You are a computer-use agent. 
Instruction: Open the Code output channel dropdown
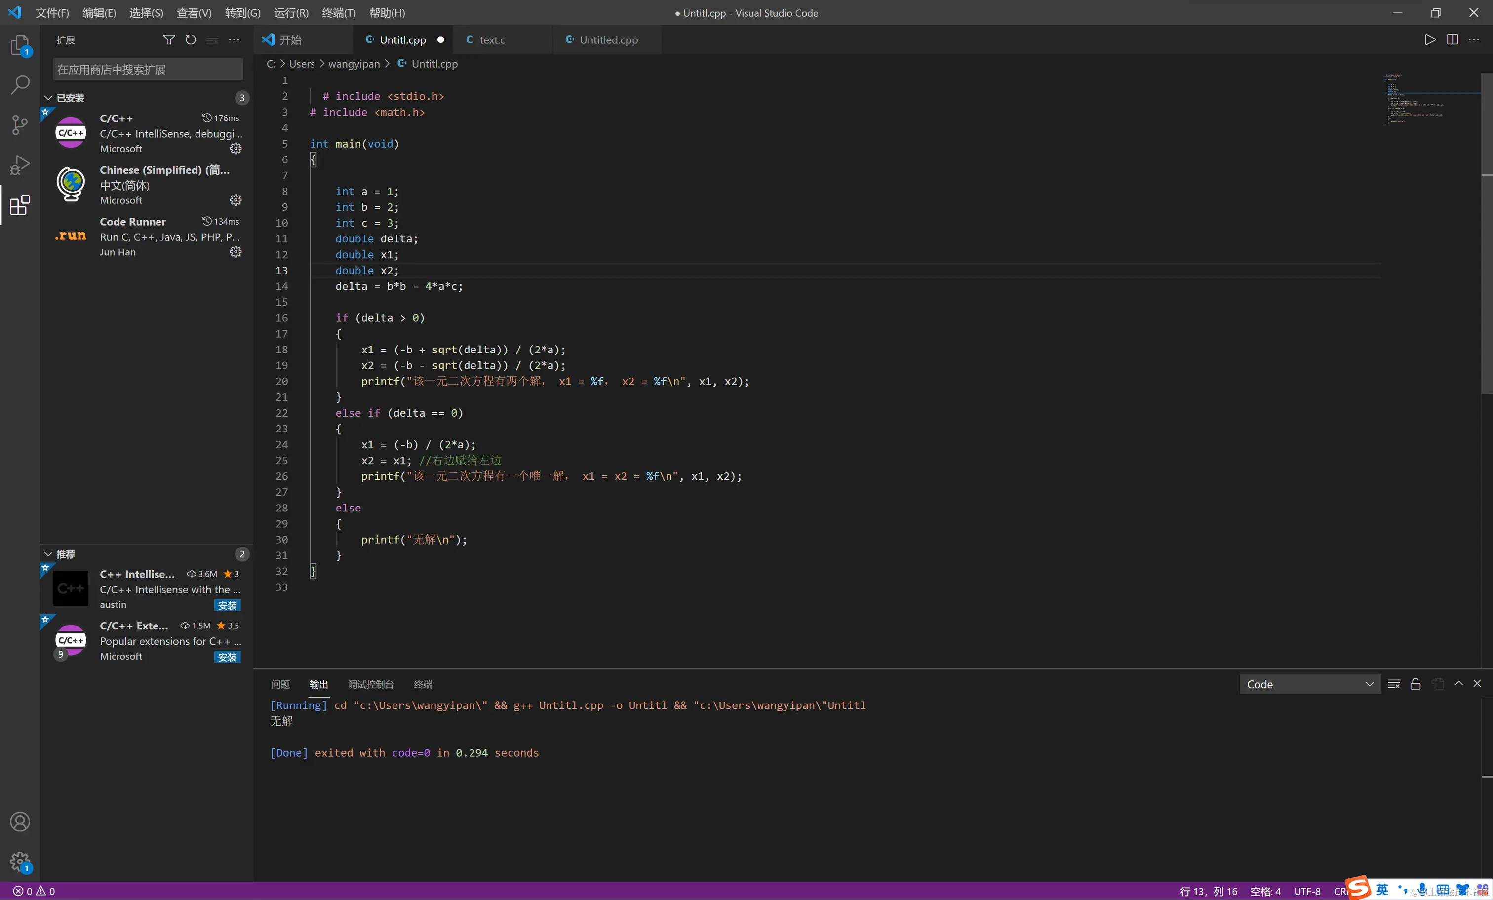1309,684
